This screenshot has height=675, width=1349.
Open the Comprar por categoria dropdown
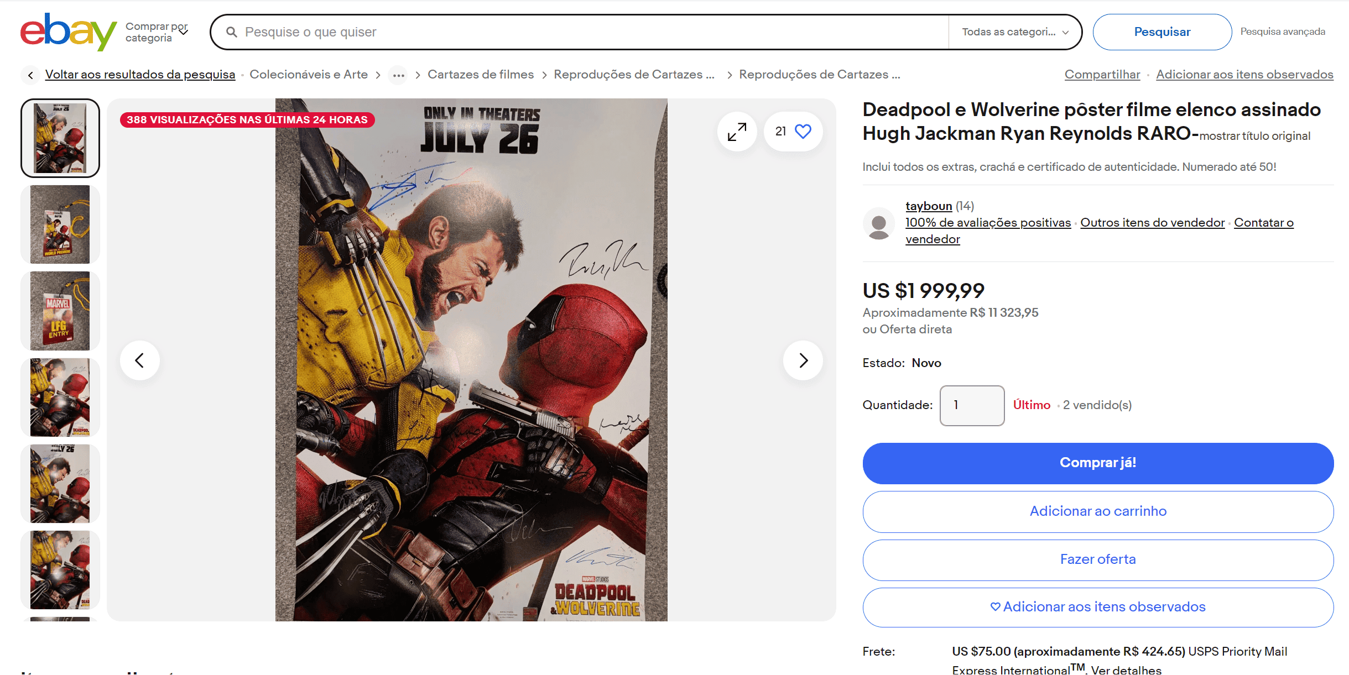pos(157,32)
